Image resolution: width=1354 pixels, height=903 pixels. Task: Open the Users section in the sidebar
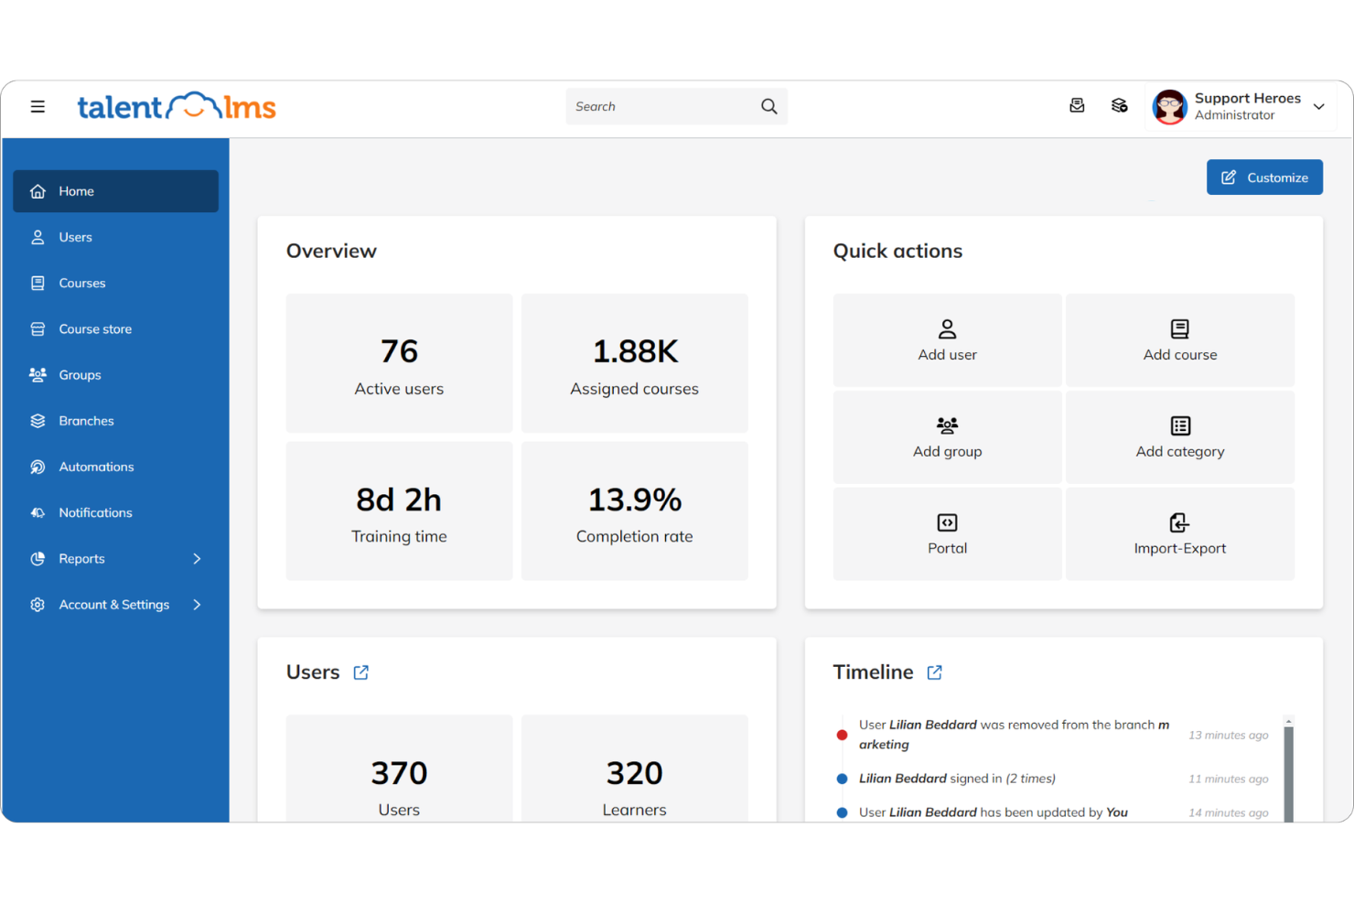click(76, 237)
